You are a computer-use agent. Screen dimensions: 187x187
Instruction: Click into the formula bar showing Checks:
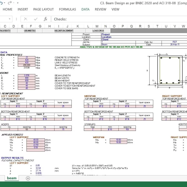click(119, 19)
